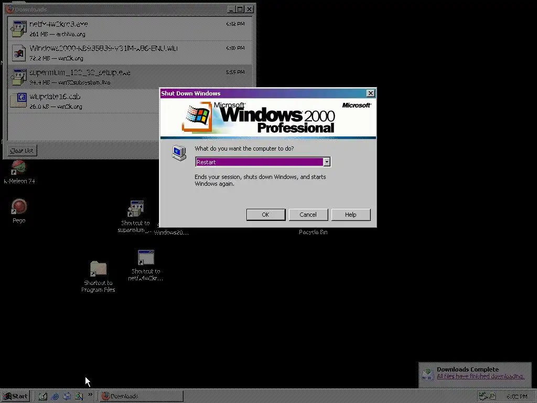Viewport: 537px width, 403px height.
Task: Close the Shut Down Windows dialog
Action: coord(371,93)
